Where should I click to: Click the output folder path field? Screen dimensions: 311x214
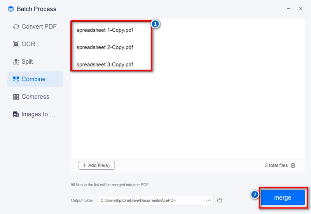tap(155, 200)
